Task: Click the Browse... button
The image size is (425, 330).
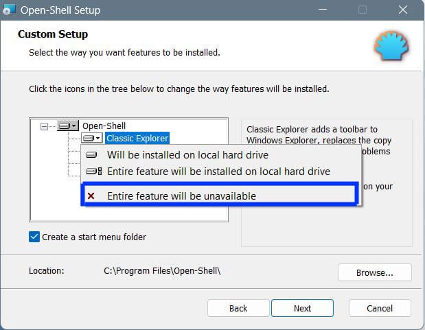Action: pos(375,272)
